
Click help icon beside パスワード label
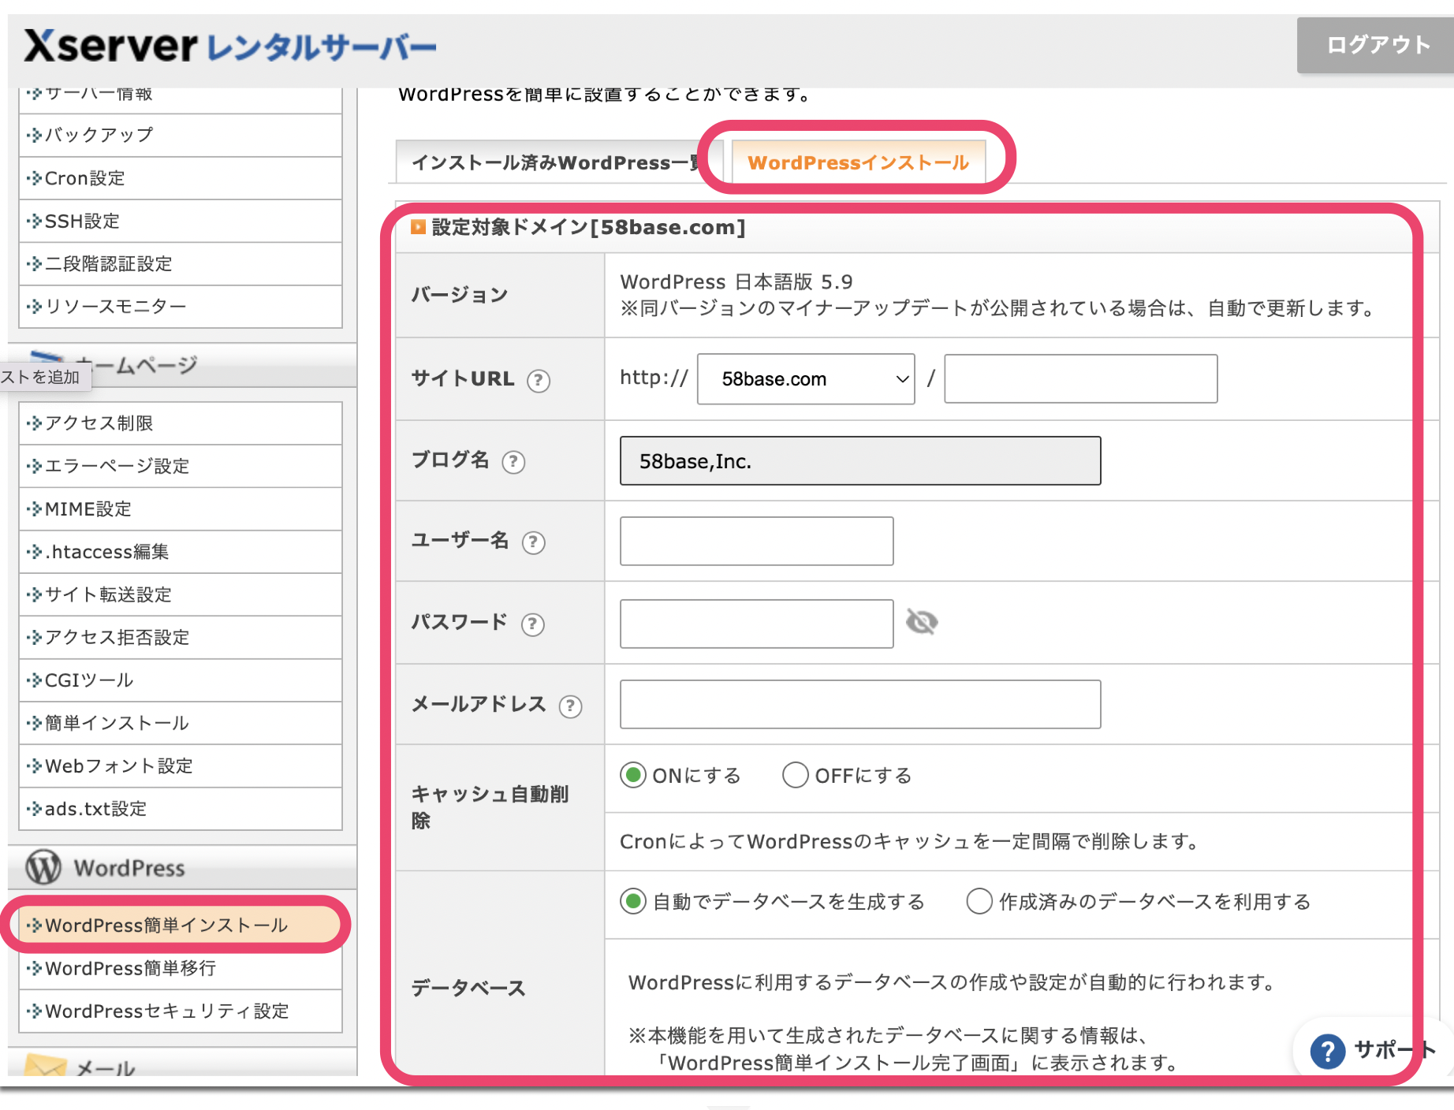(533, 624)
